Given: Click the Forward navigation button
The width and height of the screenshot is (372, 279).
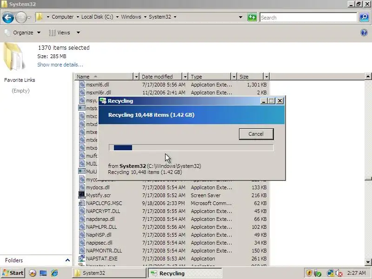Looking at the screenshot, I should [21, 18].
